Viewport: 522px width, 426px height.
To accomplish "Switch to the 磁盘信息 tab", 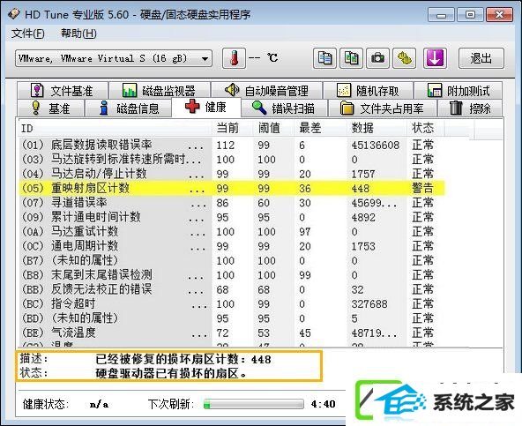I will click(129, 108).
